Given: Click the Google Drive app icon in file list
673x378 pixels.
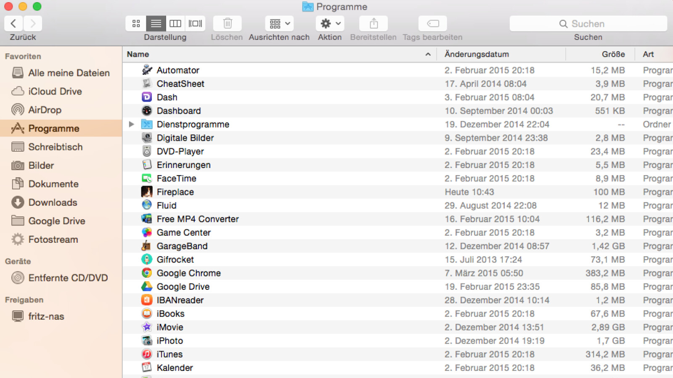Looking at the screenshot, I should click(147, 286).
